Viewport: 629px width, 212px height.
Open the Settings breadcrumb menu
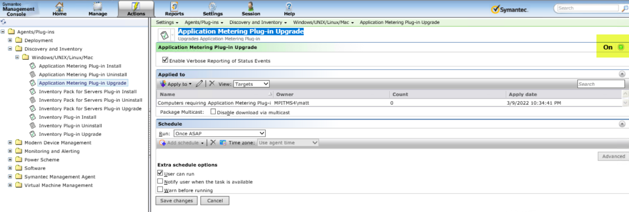pos(167,22)
